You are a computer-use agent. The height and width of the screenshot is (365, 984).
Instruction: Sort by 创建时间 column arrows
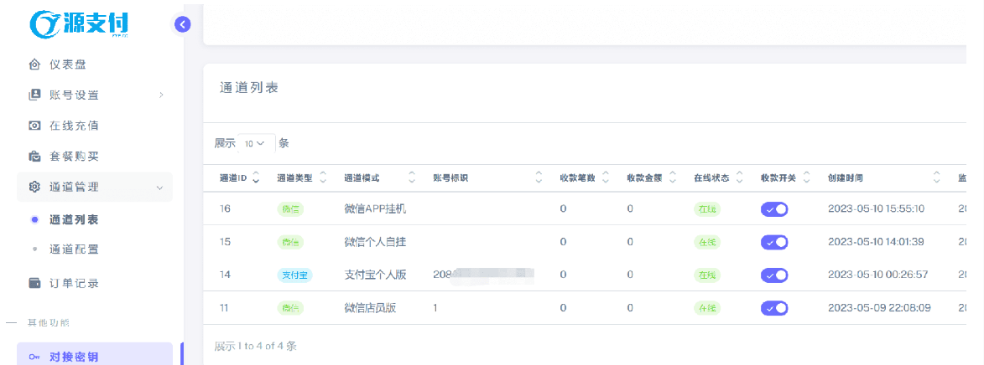pyautogui.click(x=937, y=177)
